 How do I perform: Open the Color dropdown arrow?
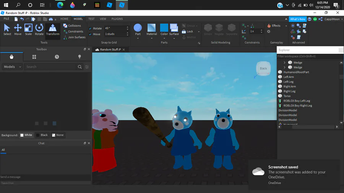coord(164,39)
